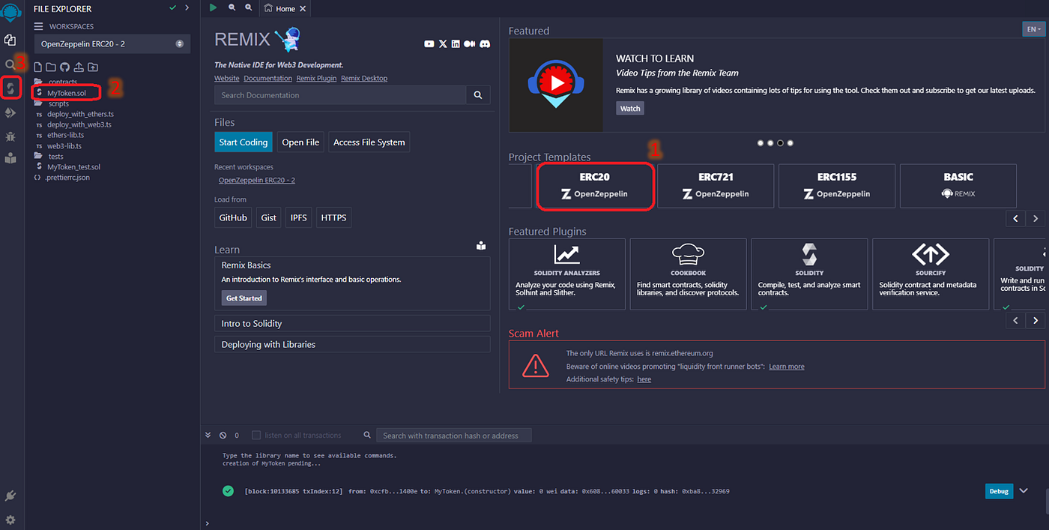The image size is (1049, 530).
Task: Open the Remix Medium icon
Action: (x=470, y=44)
